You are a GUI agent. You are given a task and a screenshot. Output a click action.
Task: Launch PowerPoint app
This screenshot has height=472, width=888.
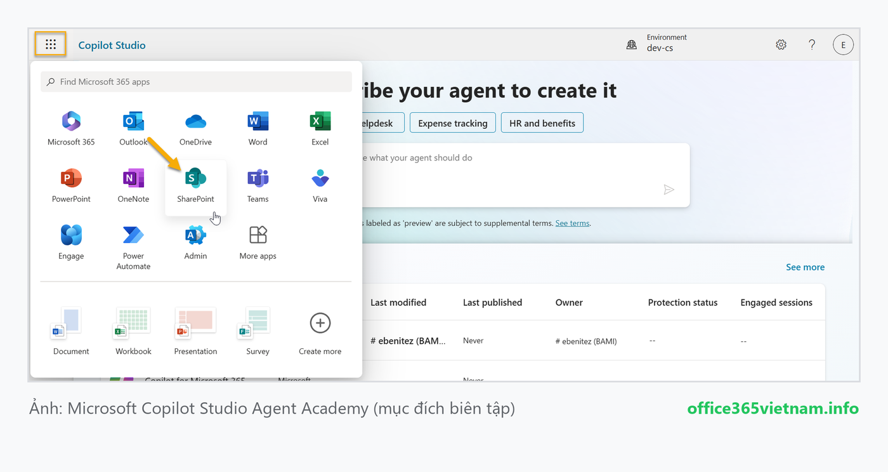pos(71,186)
